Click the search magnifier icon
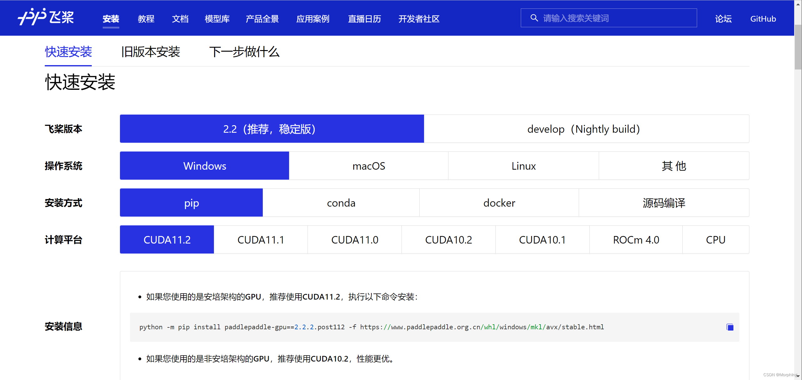 point(534,18)
